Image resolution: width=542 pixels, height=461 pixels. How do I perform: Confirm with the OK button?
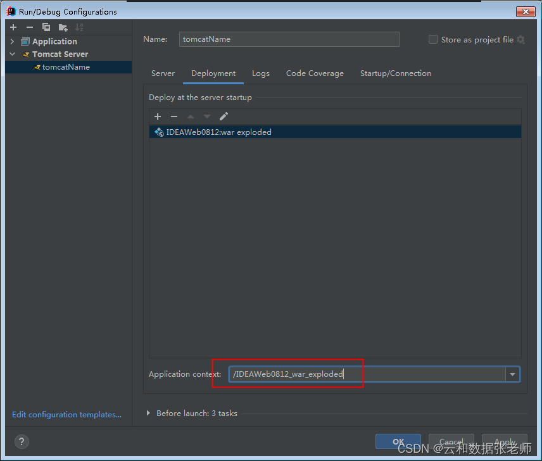click(x=398, y=441)
